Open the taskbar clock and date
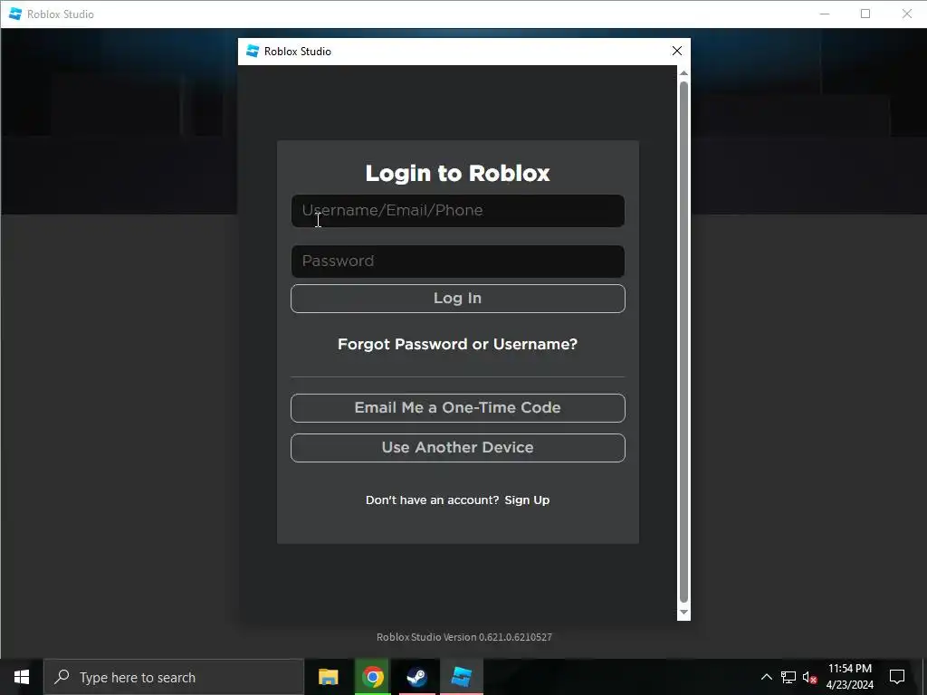 pos(849,677)
